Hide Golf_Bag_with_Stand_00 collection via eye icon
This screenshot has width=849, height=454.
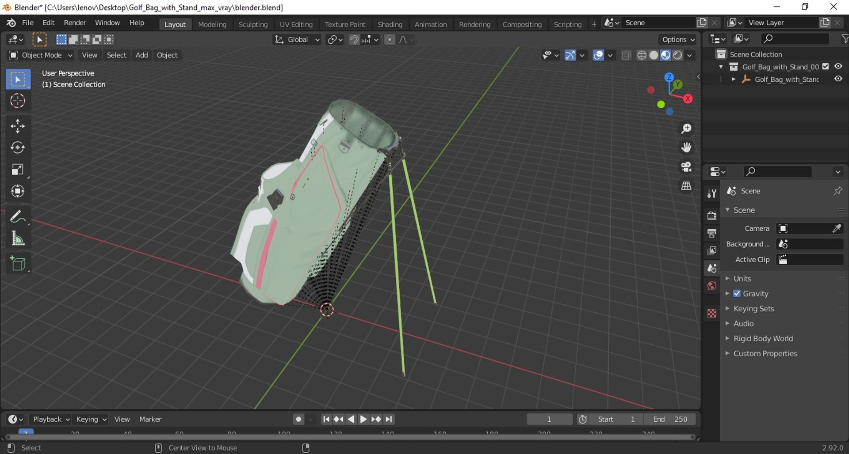(838, 66)
